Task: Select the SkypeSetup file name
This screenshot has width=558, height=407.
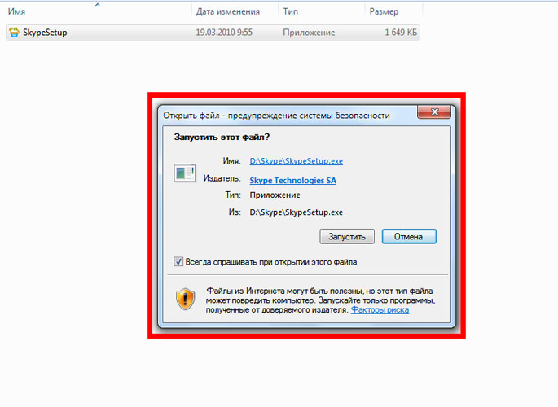Action: [x=45, y=33]
